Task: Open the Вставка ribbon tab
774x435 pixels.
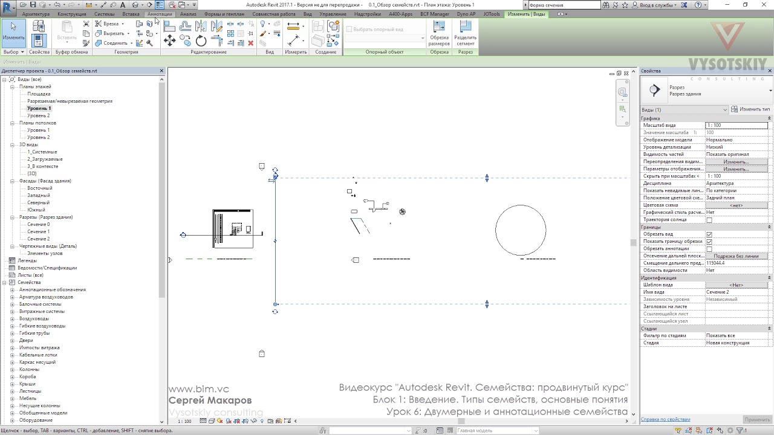Action: click(x=131, y=14)
